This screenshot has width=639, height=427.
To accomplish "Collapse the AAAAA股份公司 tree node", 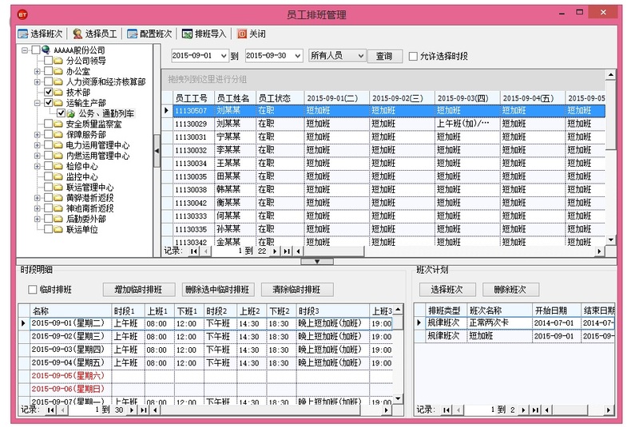I will click(25, 50).
